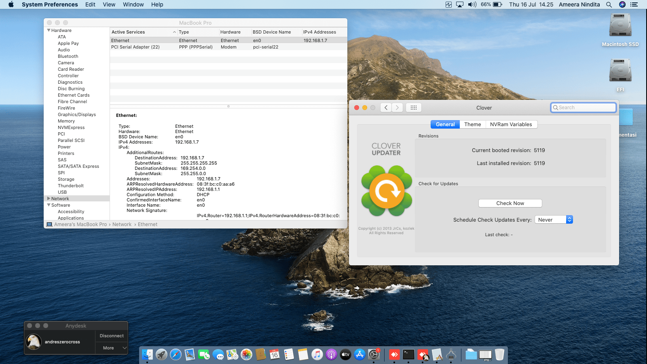Open the EFI volume on the desktop

click(620, 71)
